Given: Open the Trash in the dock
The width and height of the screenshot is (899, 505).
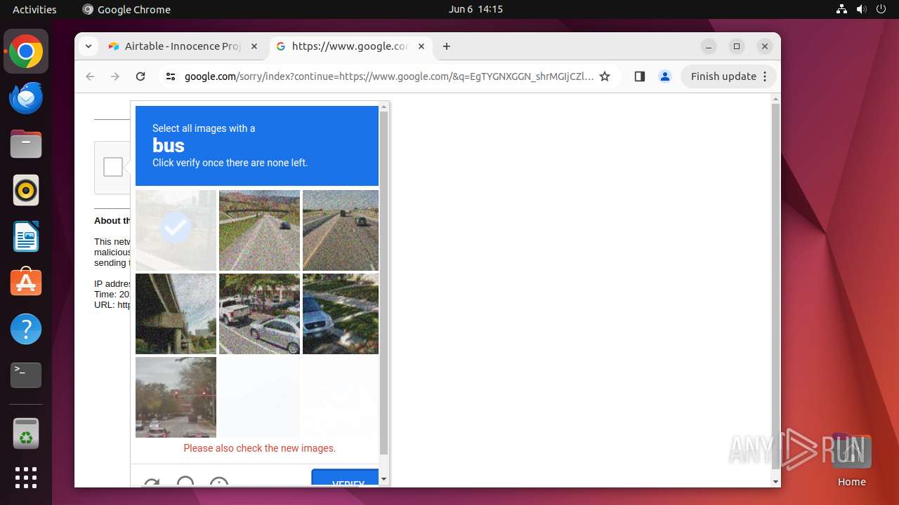Looking at the screenshot, I should 26,433.
